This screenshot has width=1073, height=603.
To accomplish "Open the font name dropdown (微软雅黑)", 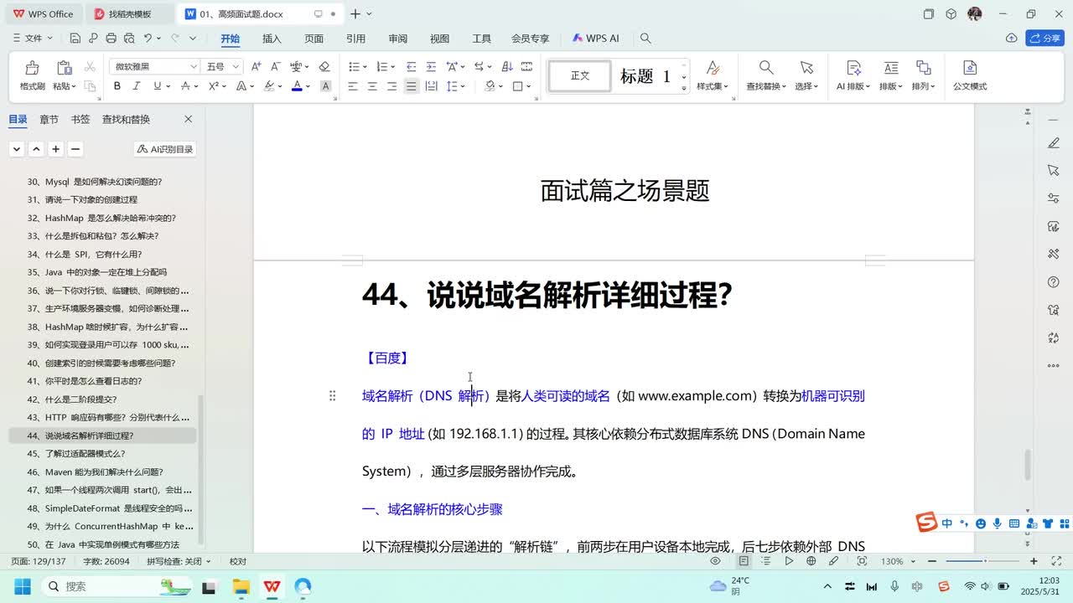I will pyautogui.click(x=194, y=66).
